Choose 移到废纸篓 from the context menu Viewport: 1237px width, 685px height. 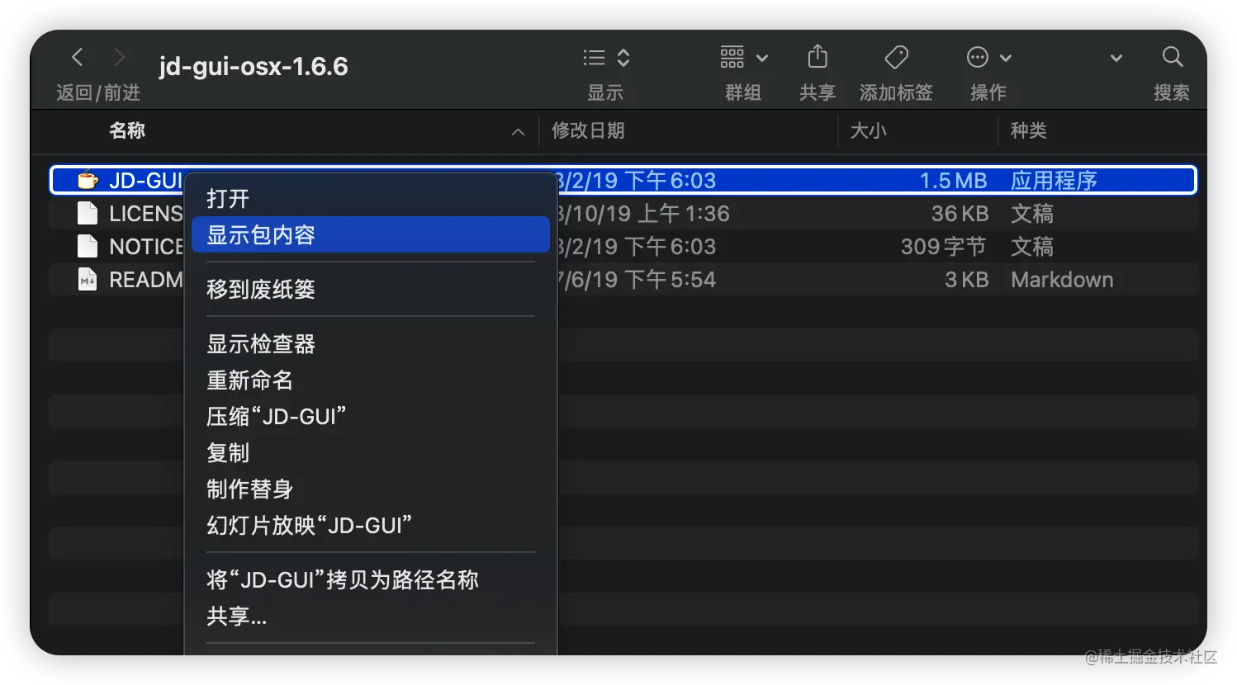(261, 290)
